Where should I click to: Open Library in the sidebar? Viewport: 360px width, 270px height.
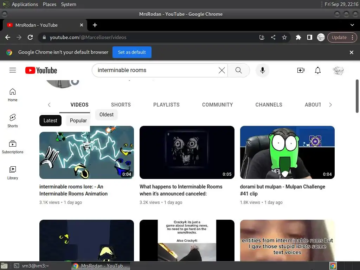(x=13, y=173)
